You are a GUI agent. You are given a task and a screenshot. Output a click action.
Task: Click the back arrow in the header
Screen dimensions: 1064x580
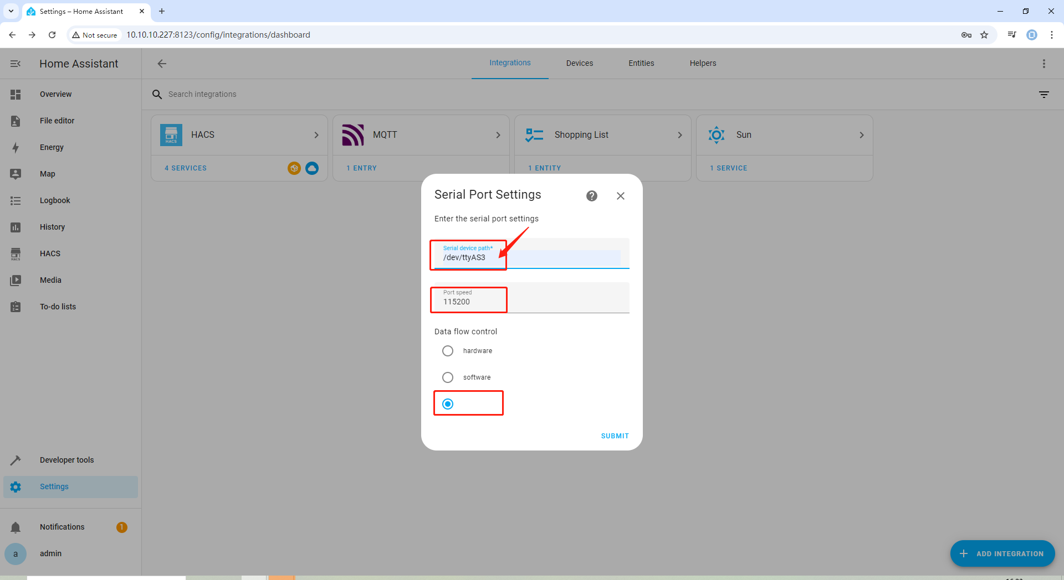coord(162,64)
